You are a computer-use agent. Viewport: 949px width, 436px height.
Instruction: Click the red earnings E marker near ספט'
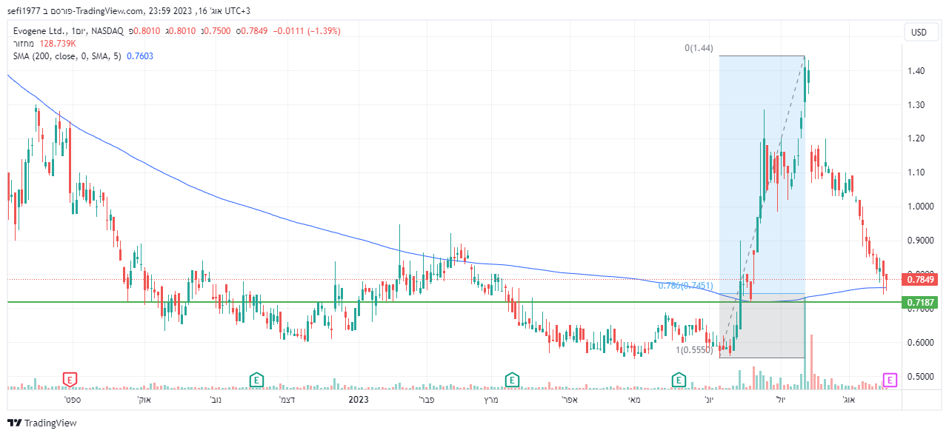tap(70, 380)
